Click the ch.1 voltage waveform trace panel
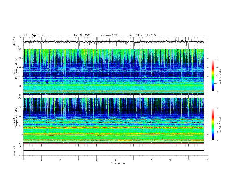This screenshot has width=233, height=180. click(x=116, y=42)
